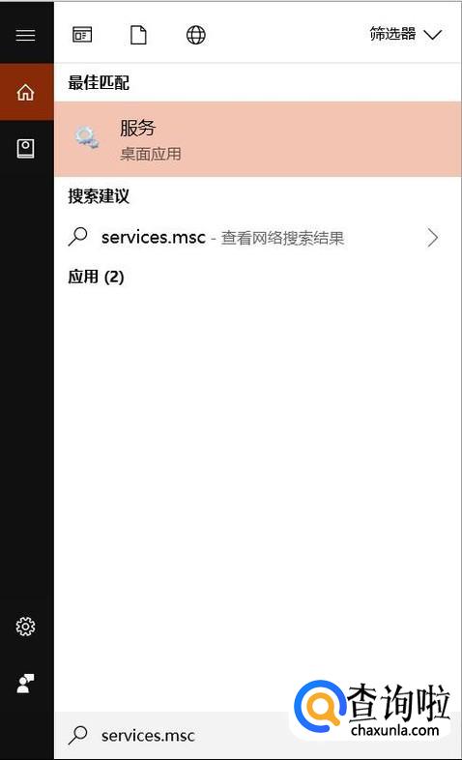The height and width of the screenshot is (760, 462).
Task: Expand the arrow beside services.msc web results
Action: click(x=432, y=238)
